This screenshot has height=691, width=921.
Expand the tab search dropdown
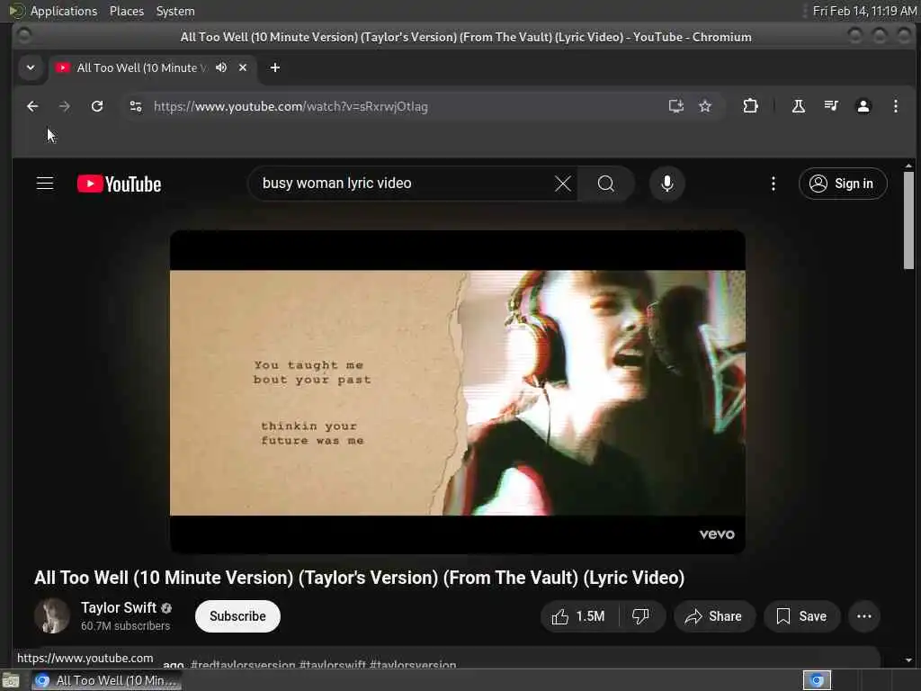31,67
